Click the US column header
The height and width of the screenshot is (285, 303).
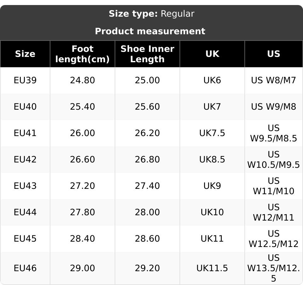[273, 54]
